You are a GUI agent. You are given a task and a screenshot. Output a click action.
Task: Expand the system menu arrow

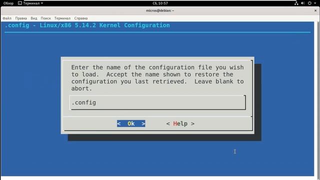point(315,3)
